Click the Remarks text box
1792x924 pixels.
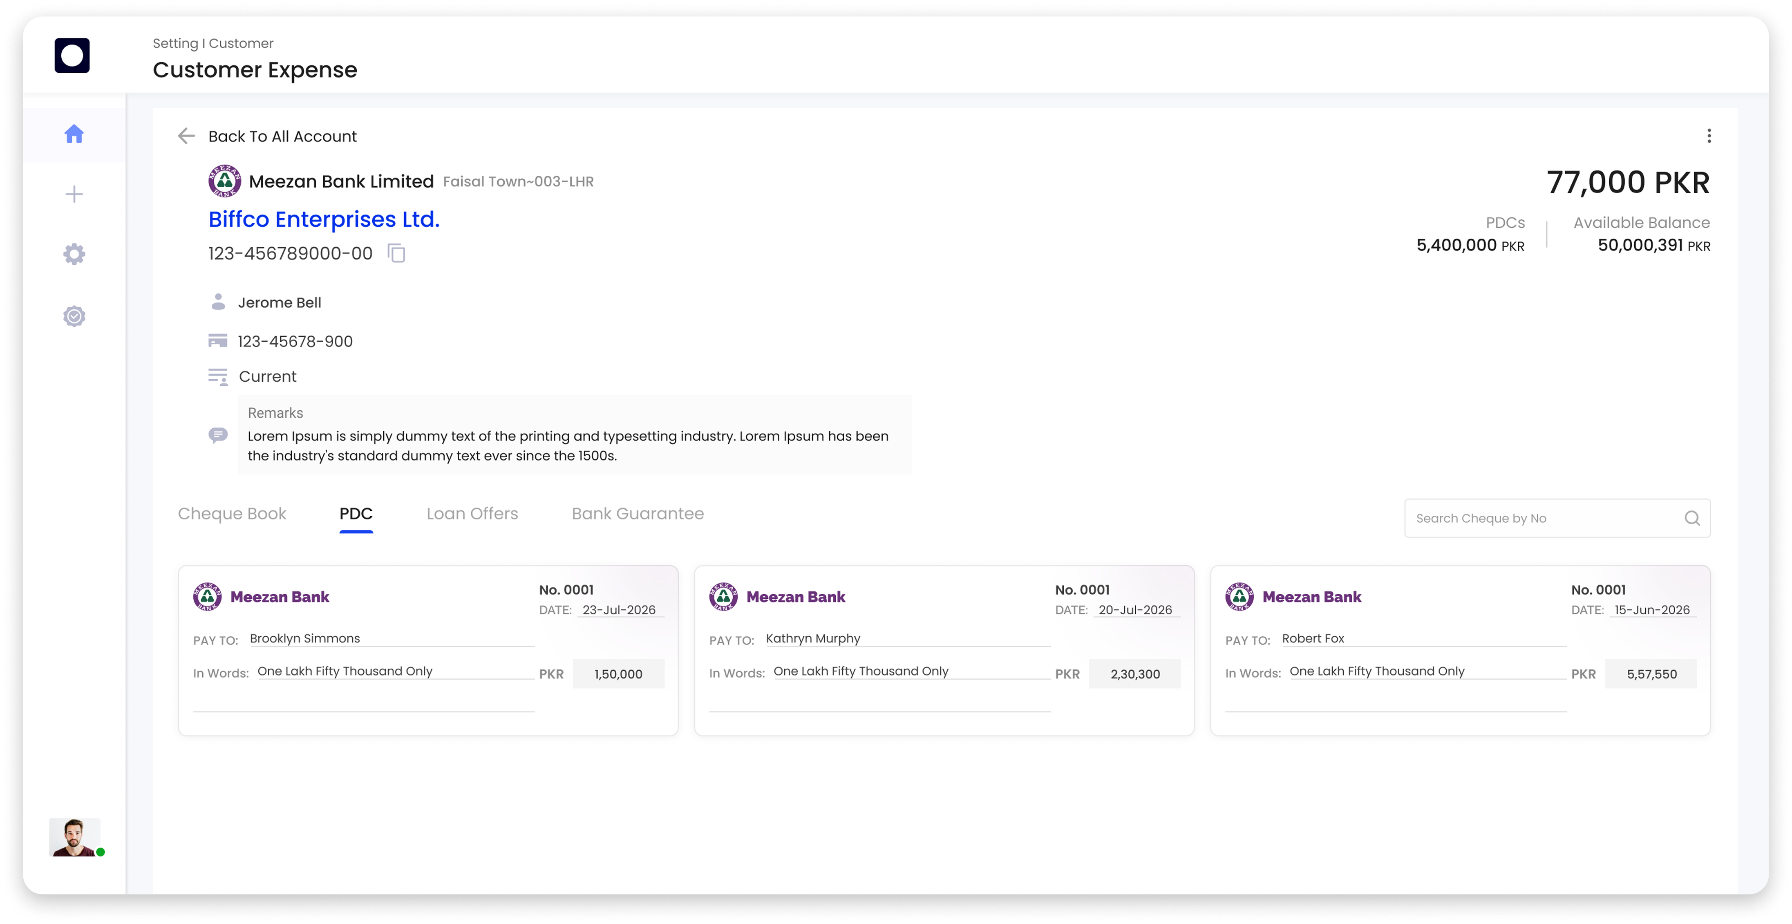(x=575, y=435)
